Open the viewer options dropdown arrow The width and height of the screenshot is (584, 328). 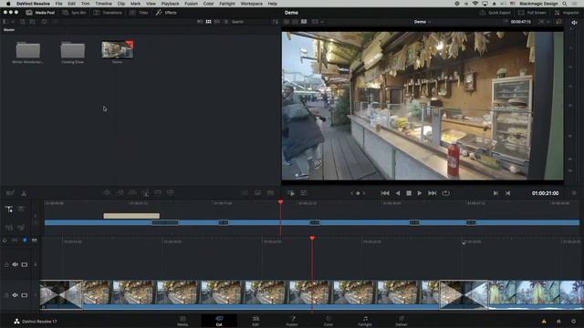(322, 22)
